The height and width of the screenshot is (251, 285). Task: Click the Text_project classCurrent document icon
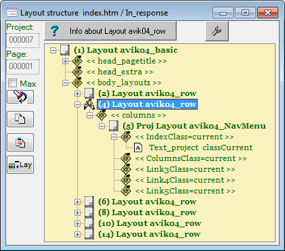(138, 147)
